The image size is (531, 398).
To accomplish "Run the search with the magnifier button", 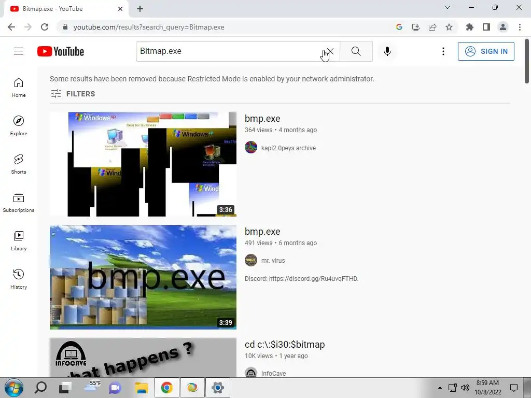I will [356, 51].
